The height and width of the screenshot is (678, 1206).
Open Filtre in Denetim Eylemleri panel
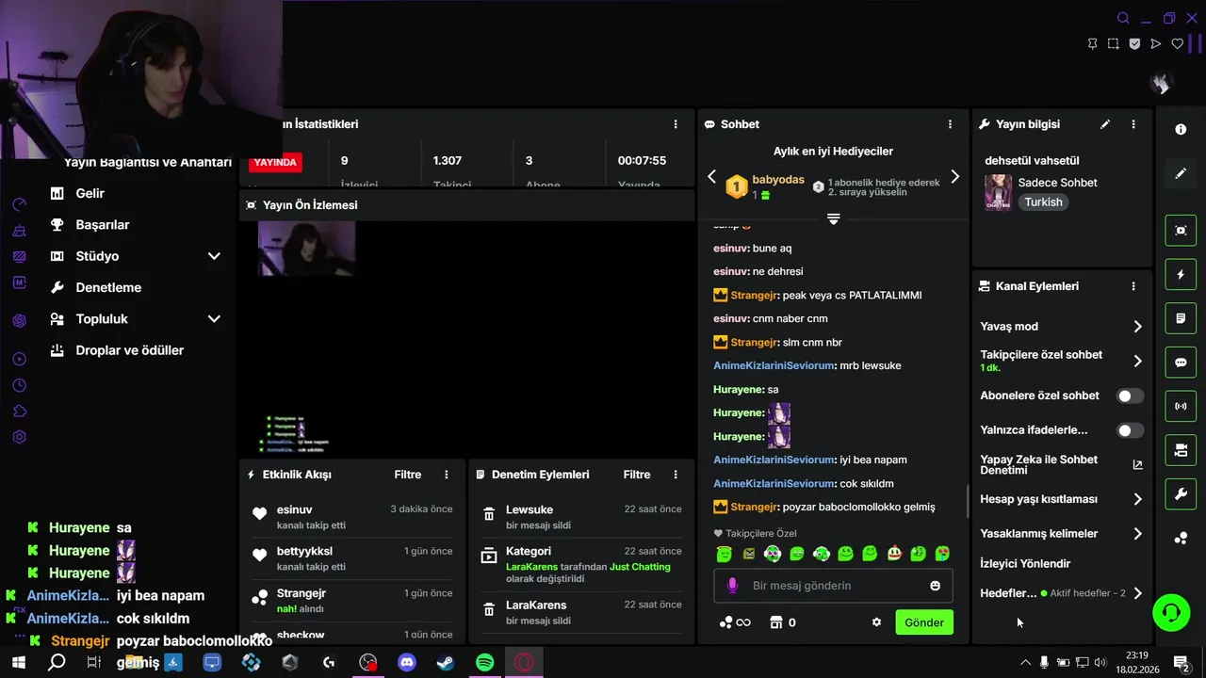(636, 475)
